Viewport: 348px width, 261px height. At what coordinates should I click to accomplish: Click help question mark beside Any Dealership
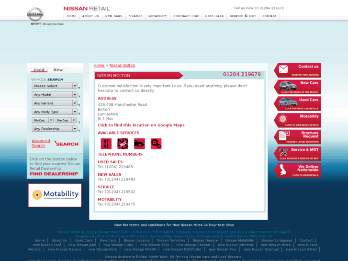click(79, 131)
